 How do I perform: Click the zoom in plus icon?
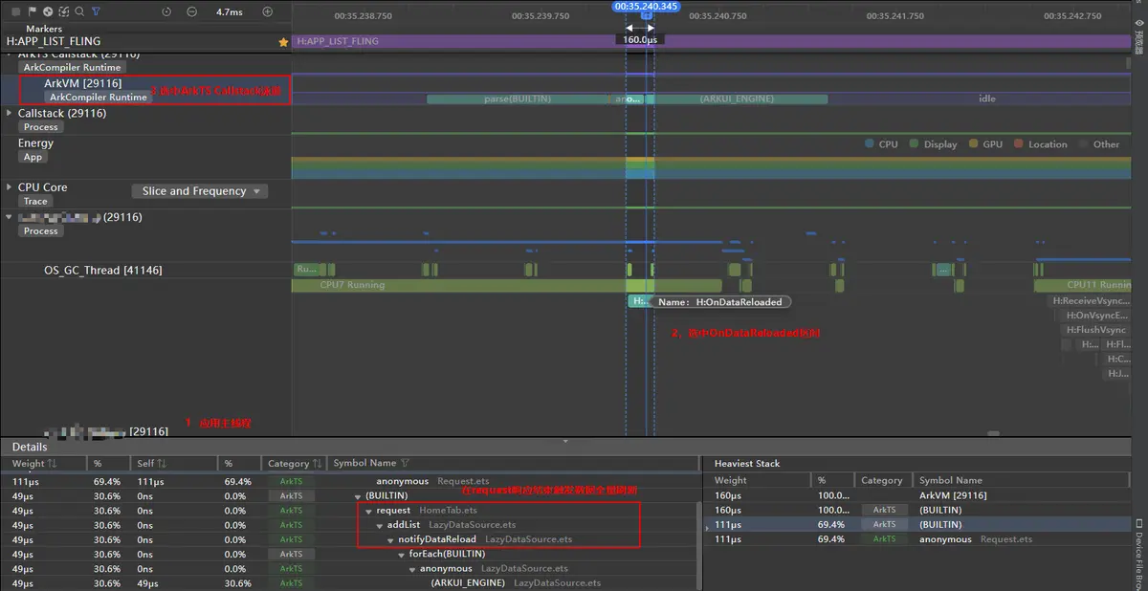tap(268, 11)
